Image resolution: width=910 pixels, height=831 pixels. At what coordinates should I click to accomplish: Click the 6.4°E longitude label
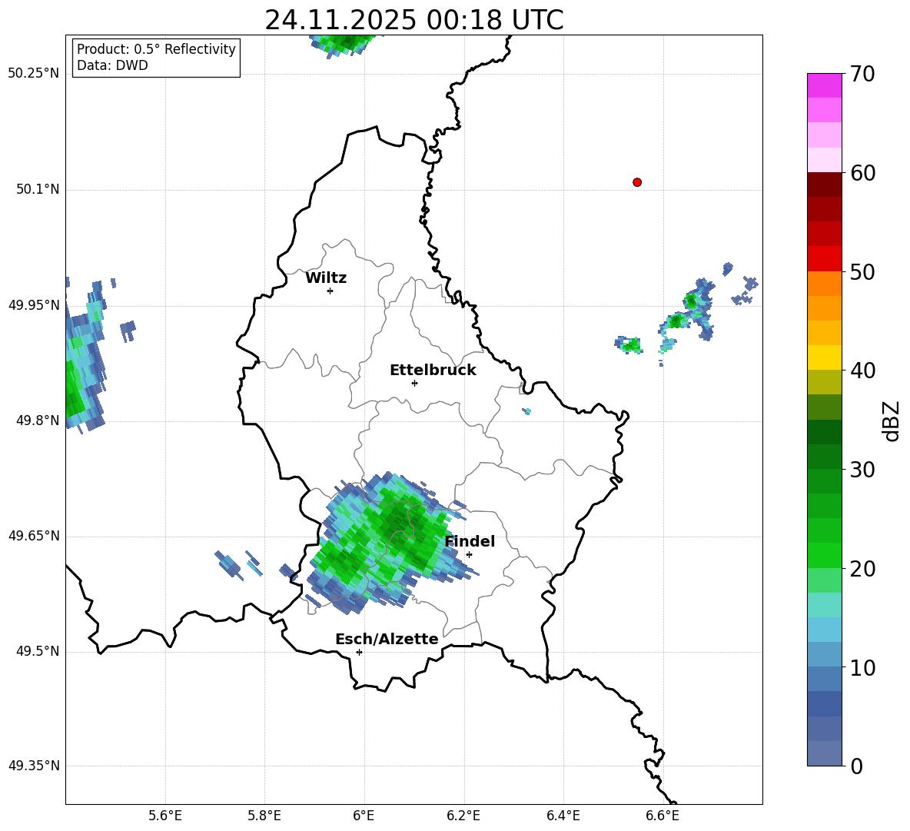563,816
